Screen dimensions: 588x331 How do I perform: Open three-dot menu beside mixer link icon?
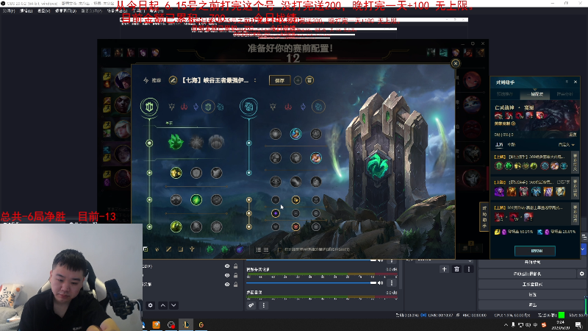pyautogui.click(x=264, y=305)
